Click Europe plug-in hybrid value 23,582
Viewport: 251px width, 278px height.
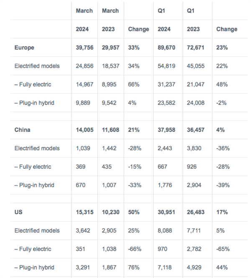tap(167, 103)
